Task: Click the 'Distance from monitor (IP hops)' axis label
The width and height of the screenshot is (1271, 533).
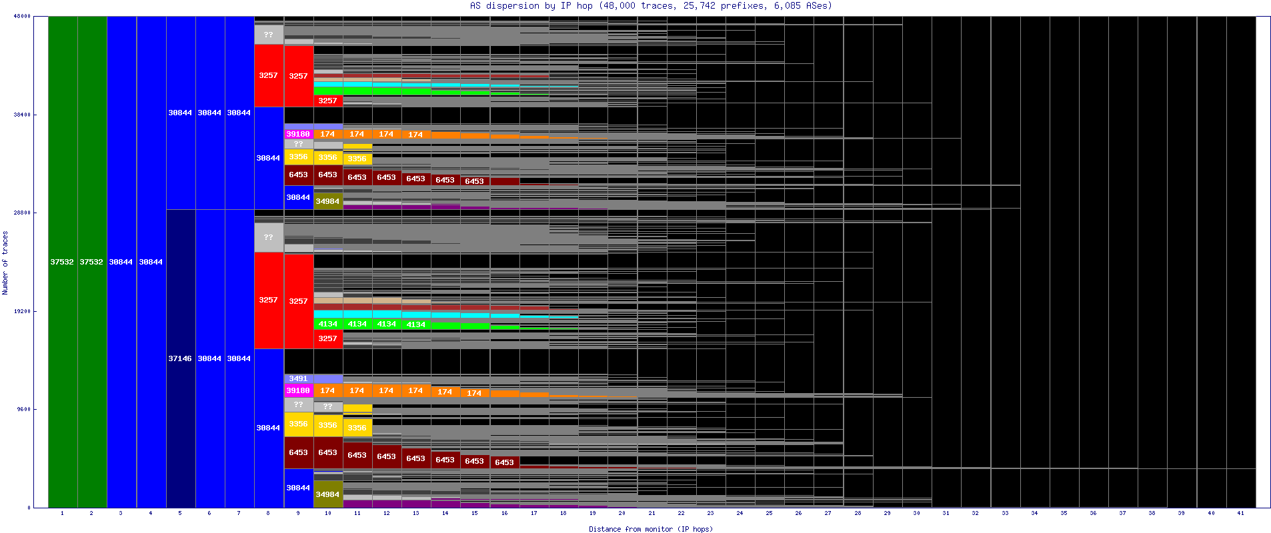Action: coord(651,529)
